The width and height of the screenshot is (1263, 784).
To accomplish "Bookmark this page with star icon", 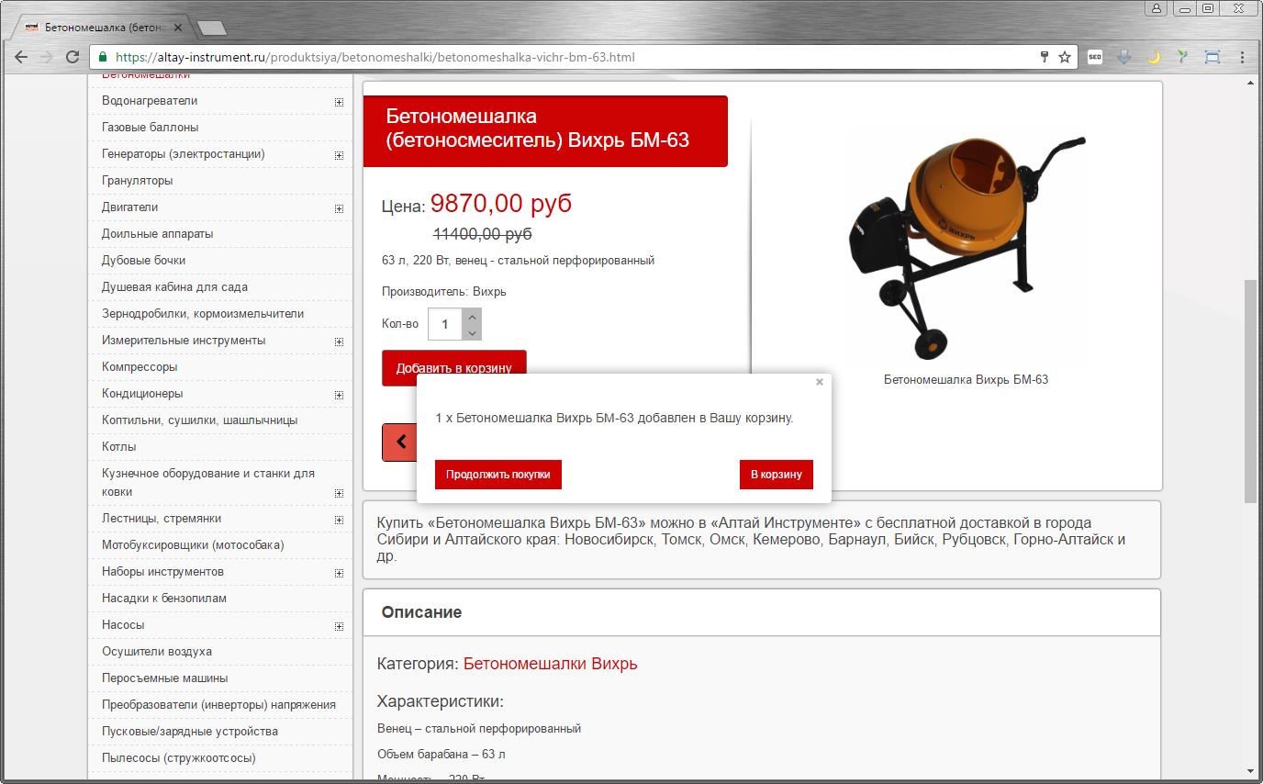I will click(1065, 57).
